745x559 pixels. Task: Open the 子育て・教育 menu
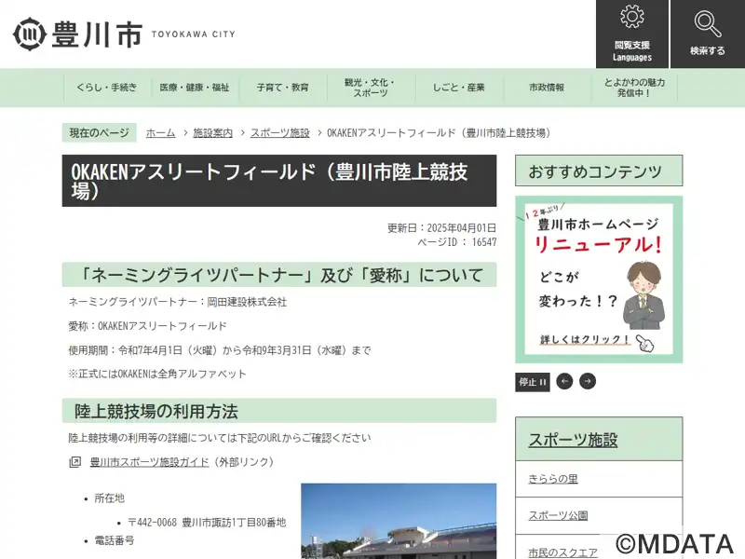[283, 88]
